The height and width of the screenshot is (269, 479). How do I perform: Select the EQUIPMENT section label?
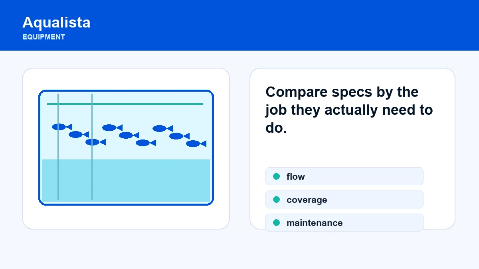click(x=44, y=37)
